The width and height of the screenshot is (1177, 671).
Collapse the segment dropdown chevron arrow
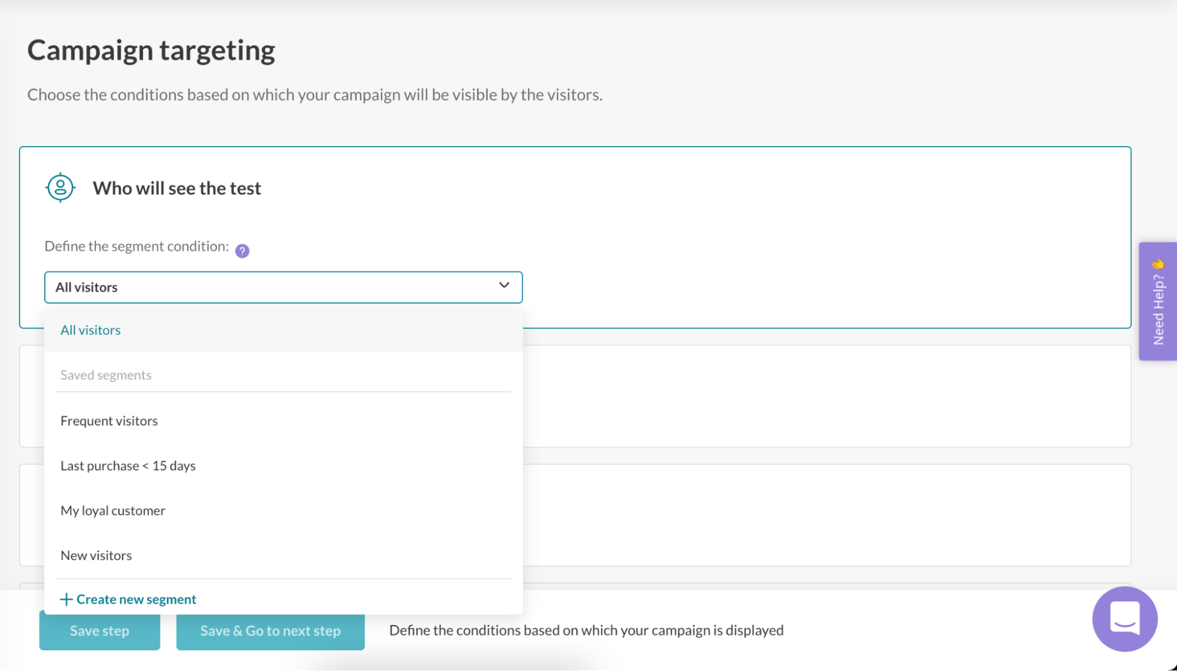[x=504, y=285]
